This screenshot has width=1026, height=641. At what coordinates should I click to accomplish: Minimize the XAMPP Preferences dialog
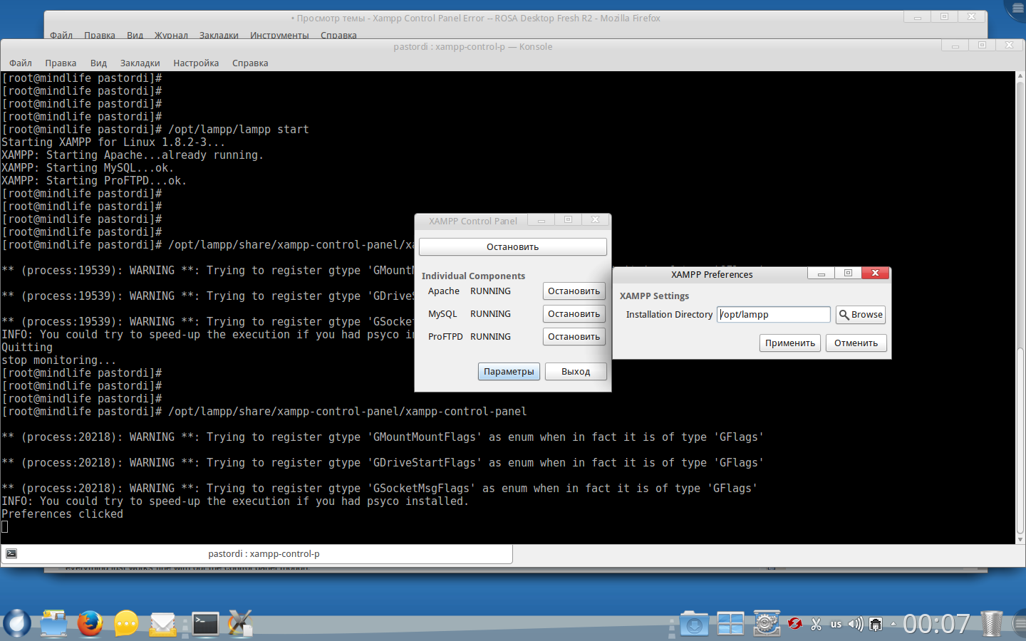click(822, 273)
